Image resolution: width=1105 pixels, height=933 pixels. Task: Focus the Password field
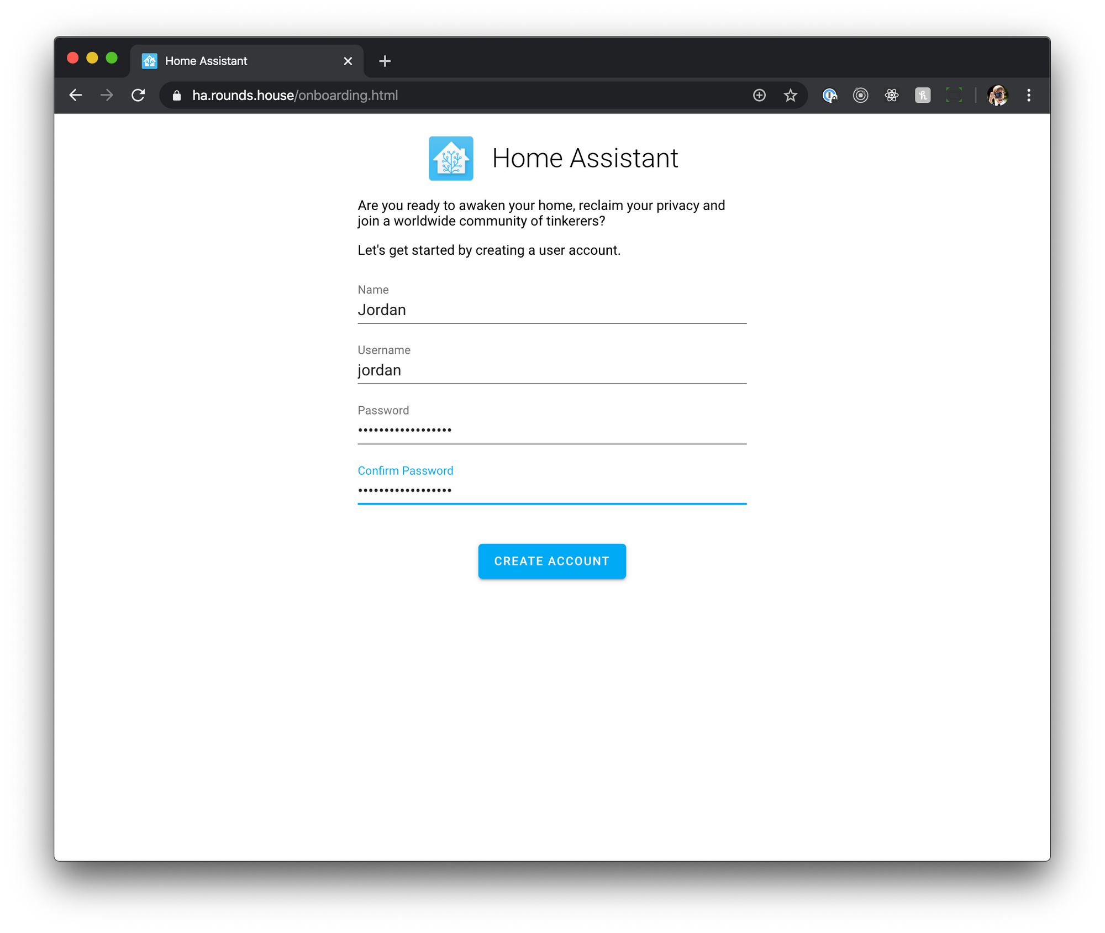point(552,431)
